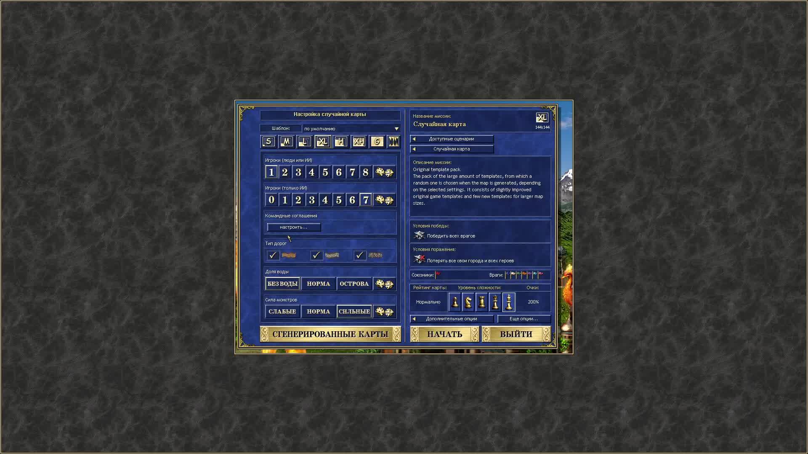Randomize the water amount with dice
Screen dimensions: 808x454
tap(384, 284)
